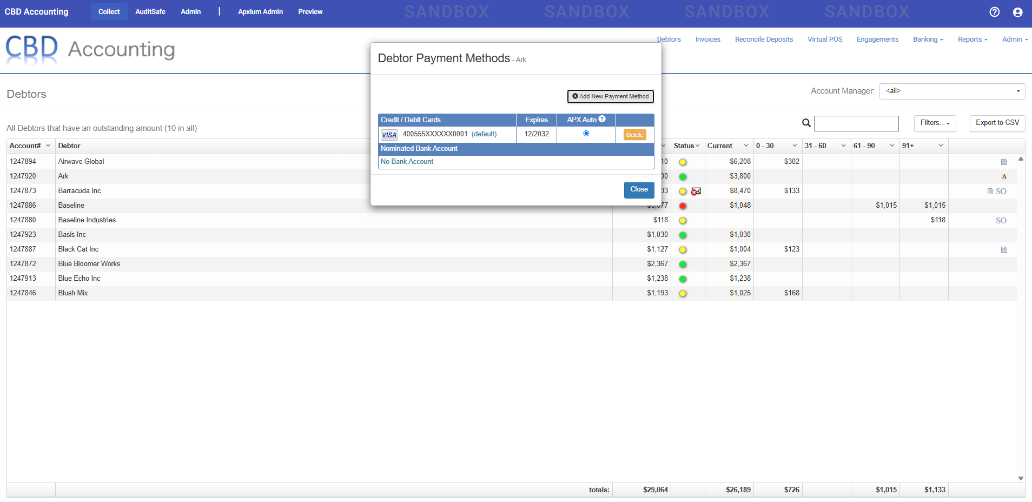1032x502 pixels.
Task: Click the Debtor column header
Action: click(69, 146)
